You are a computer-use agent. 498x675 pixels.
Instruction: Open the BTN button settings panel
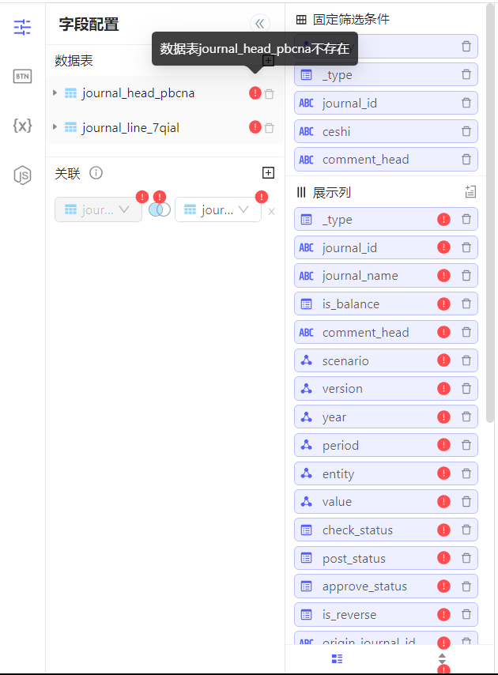(x=22, y=77)
